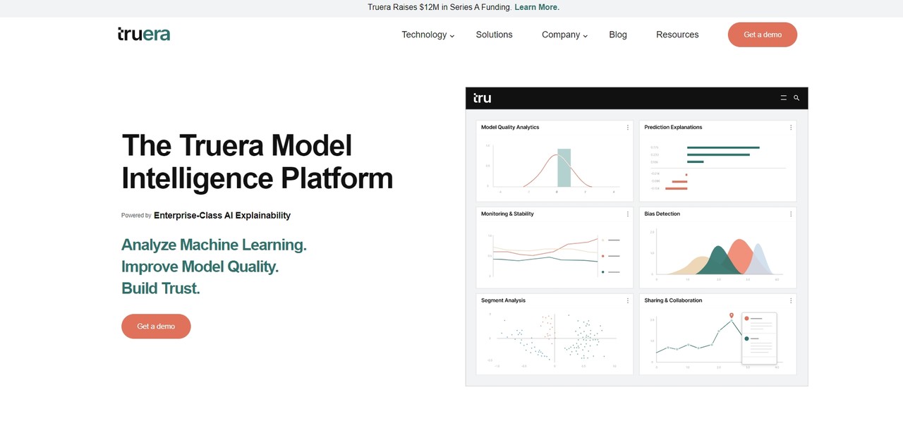
Task: Go to the Blog page
Action: pyautogui.click(x=617, y=35)
